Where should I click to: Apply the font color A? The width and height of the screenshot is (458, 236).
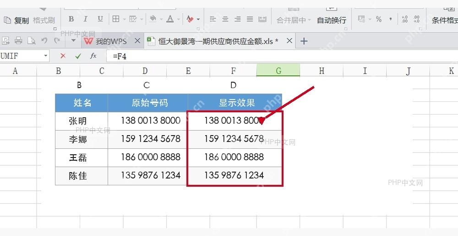tap(170, 19)
